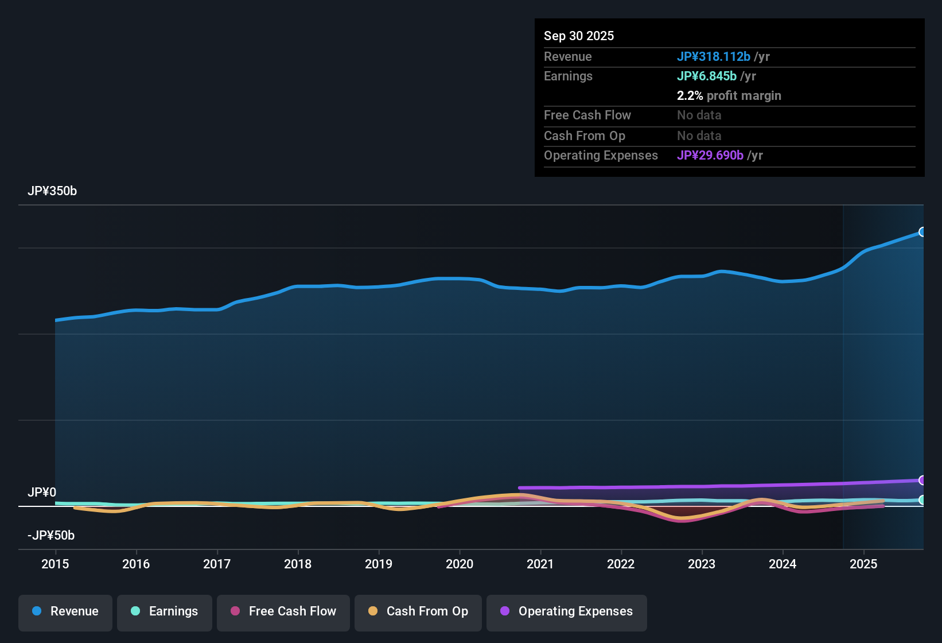The height and width of the screenshot is (643, 942).
Task: Click the teal Earnings dot icon in legend
Action: tap(135, 611)
